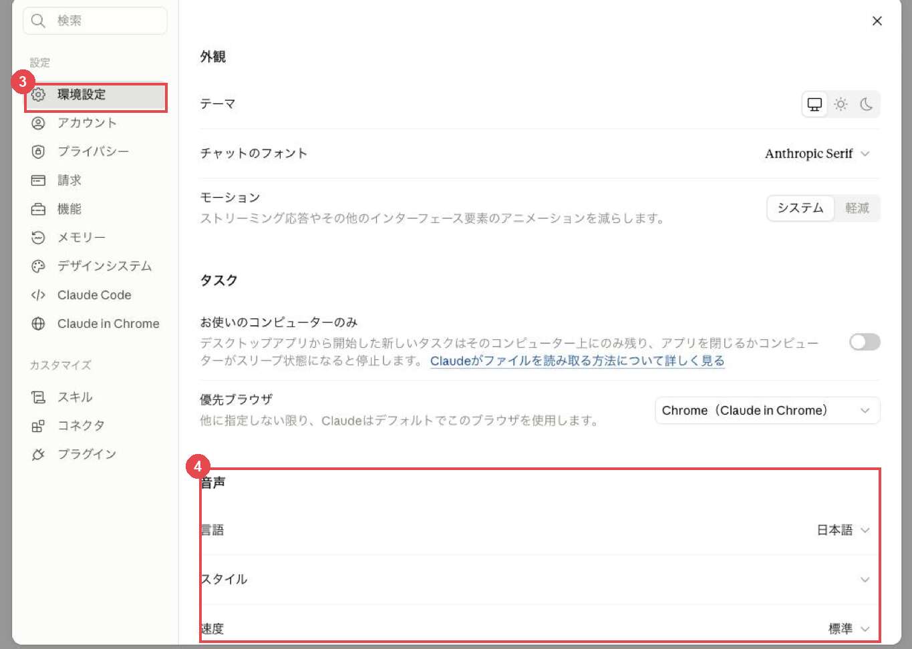The height and width of the screenshot is (649, 912).
Task: Open the 機能 settings page
Action: point(96,209)
